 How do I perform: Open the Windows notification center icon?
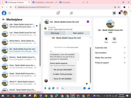(127, 96)
